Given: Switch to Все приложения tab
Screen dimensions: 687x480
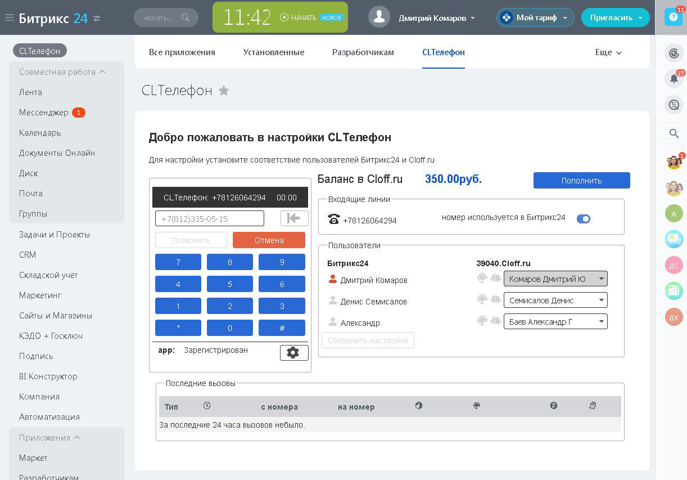Looking at the screenshot, I should coord(182,52).
